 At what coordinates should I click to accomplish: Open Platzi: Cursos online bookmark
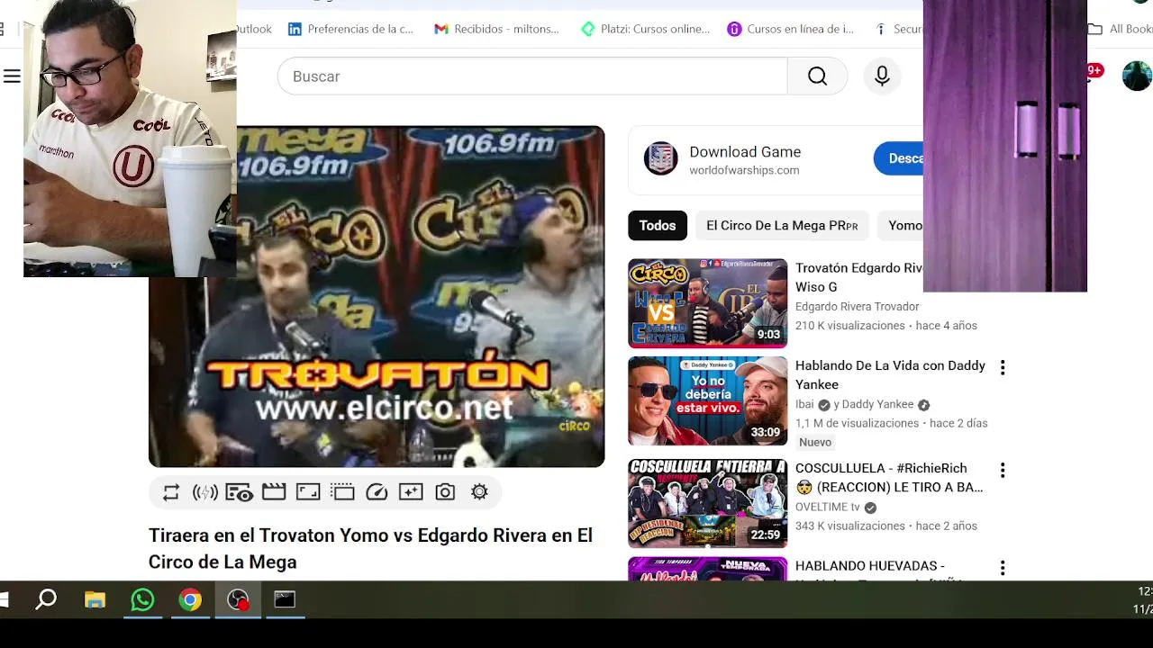(645, 29)
